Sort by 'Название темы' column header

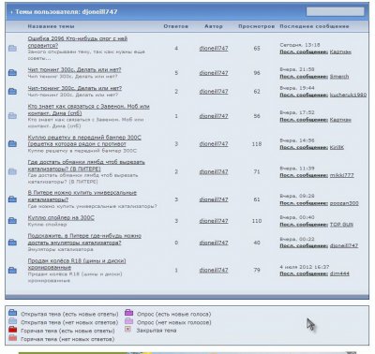click(x=52, y=26)
